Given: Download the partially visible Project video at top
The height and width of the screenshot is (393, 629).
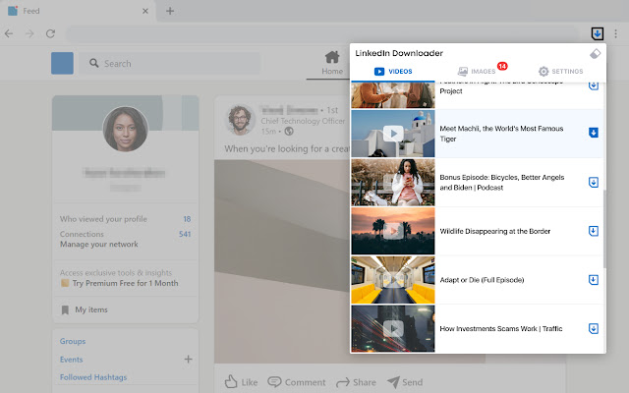Looking at the screenshot, I should click(x=594, y=85).
